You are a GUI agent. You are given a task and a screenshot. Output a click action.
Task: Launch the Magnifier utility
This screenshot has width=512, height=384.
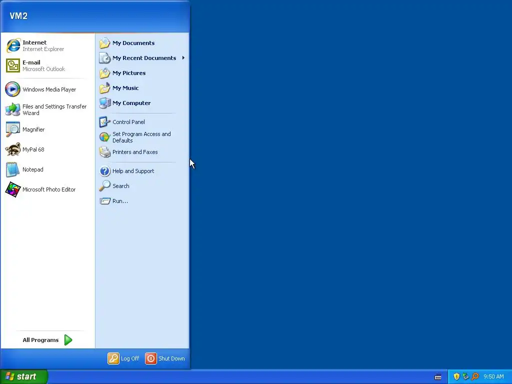(x=47, y=129)
